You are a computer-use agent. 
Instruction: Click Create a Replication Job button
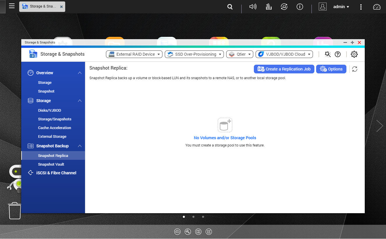point(284,69)
